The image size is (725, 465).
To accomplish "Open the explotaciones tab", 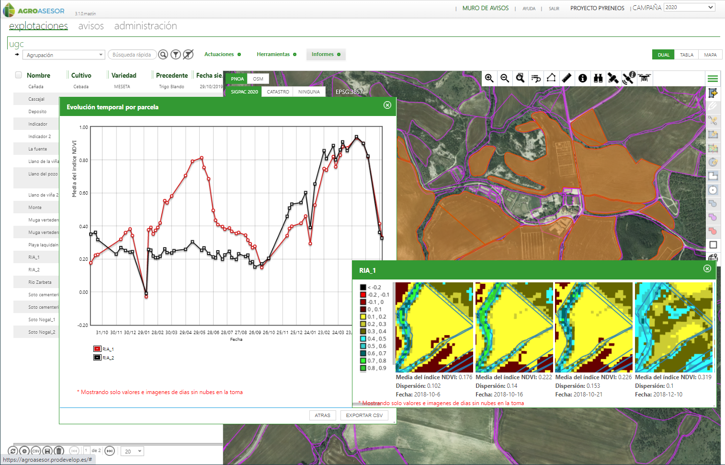I will pos(38,26).
